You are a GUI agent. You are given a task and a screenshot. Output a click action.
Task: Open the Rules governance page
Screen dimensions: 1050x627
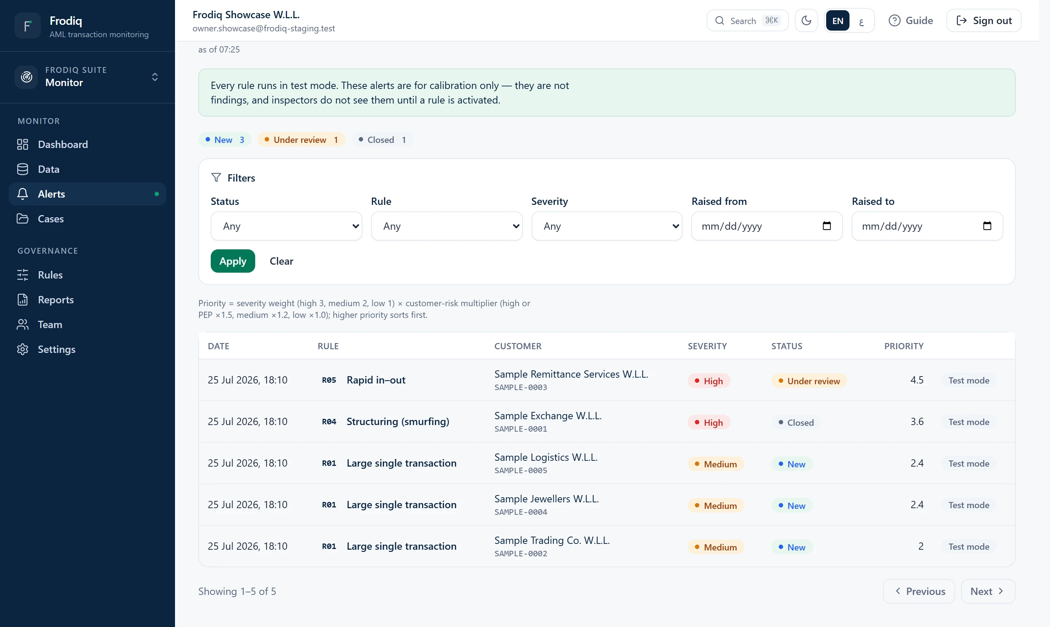(87, 275)
